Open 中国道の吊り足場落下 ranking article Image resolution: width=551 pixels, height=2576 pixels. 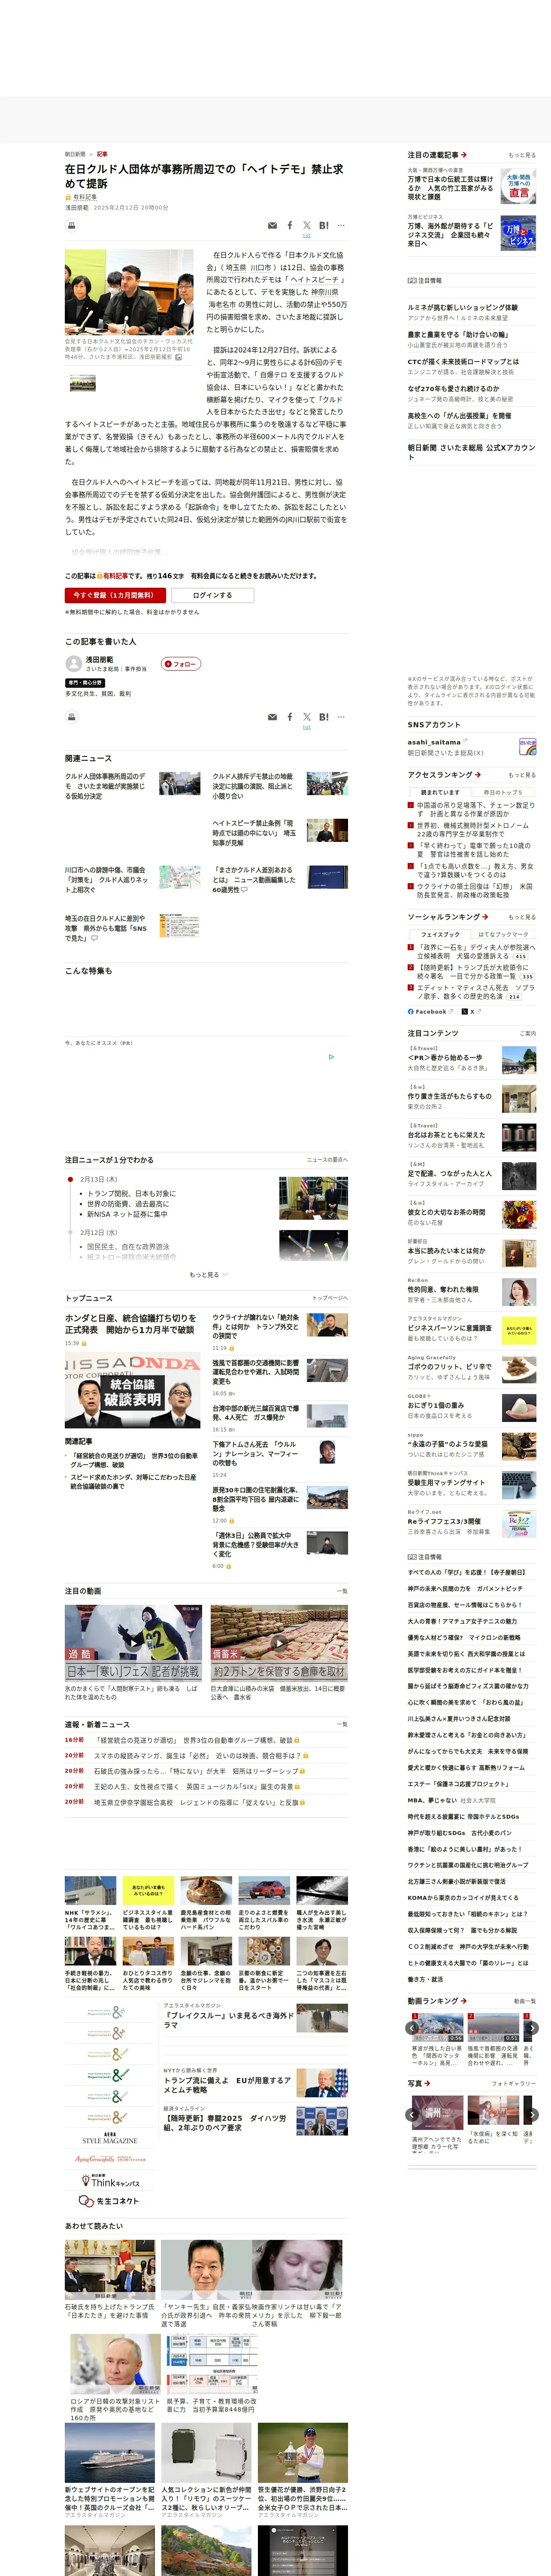point(475,809)
